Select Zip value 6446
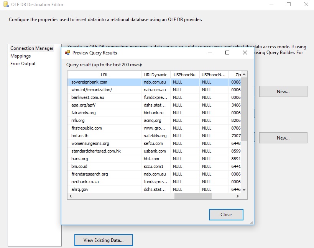Image resolution: width=314 pixels, height=248 pixels. (x=235, y=189)
